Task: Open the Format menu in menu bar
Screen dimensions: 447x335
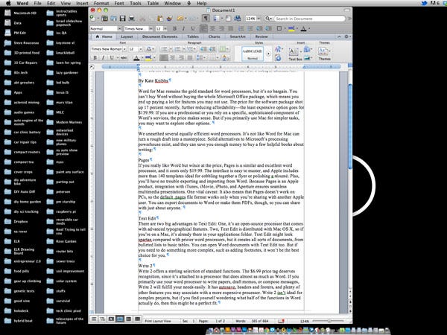Action: pyautogui.click(x=101, y=3)
